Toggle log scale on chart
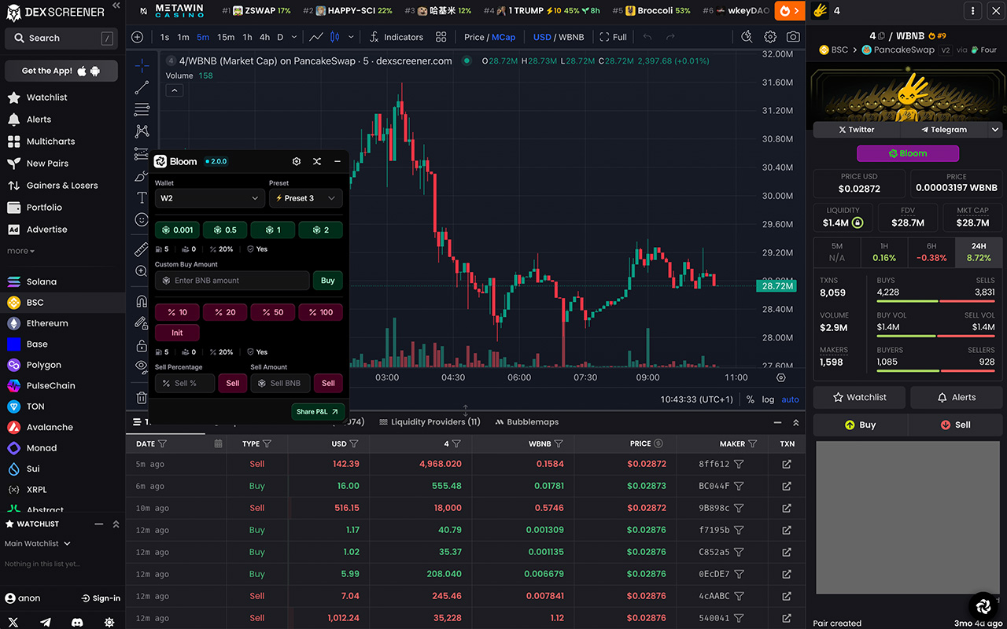 (768, 399)
